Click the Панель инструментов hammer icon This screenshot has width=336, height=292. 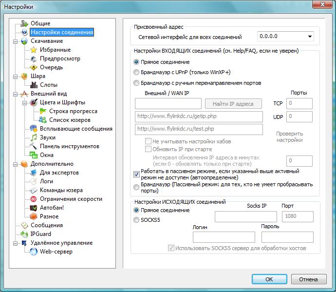[34, 146]
